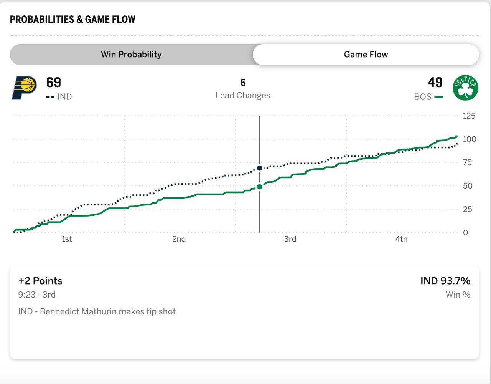The image size is (491, 384).
Task: Click the Indiana Pacers team logo
Action: (x=24, y=88)
